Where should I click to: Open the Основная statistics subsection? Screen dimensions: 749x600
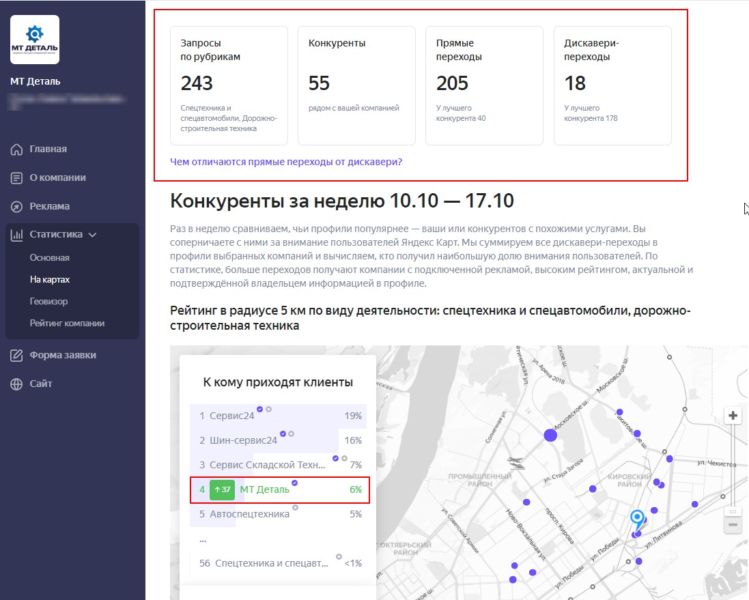pyautogui.click(x=50, y=258)
